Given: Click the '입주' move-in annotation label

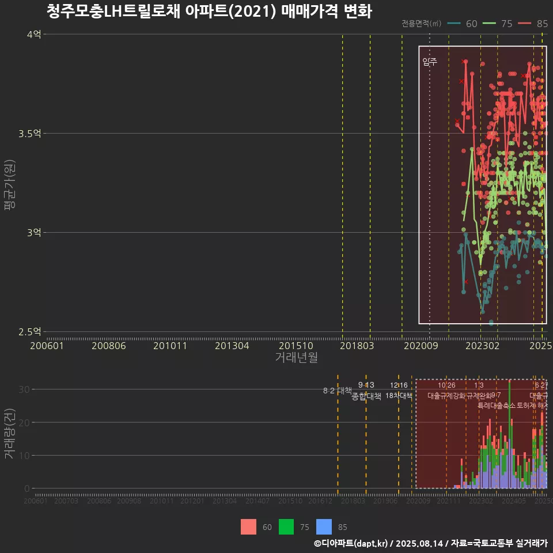Looking at the screenshot, I should (430, 62).
